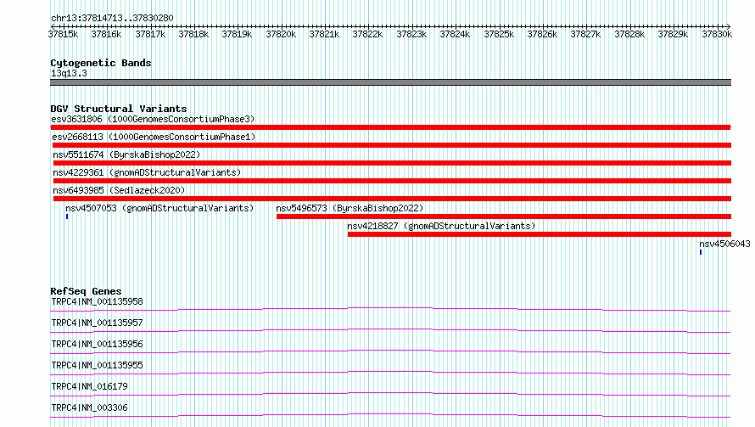
Task: Click the 37820k ruler position
Action: coord(281,34)
